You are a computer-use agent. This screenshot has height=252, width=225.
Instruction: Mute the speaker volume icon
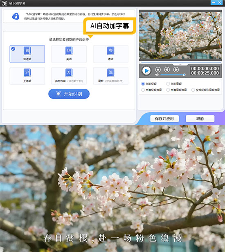157,75
